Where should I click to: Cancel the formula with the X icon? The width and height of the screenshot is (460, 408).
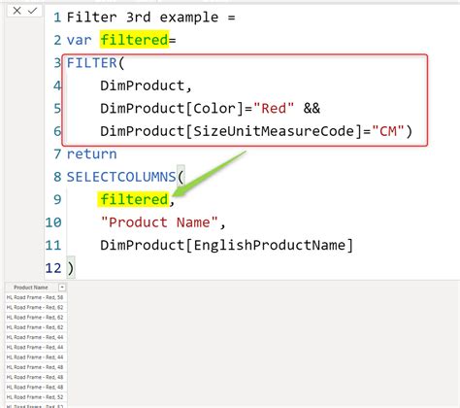pyautogui.click(x=17, y=11)
